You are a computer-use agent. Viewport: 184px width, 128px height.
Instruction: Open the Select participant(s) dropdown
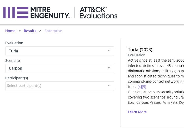(59, 86)
